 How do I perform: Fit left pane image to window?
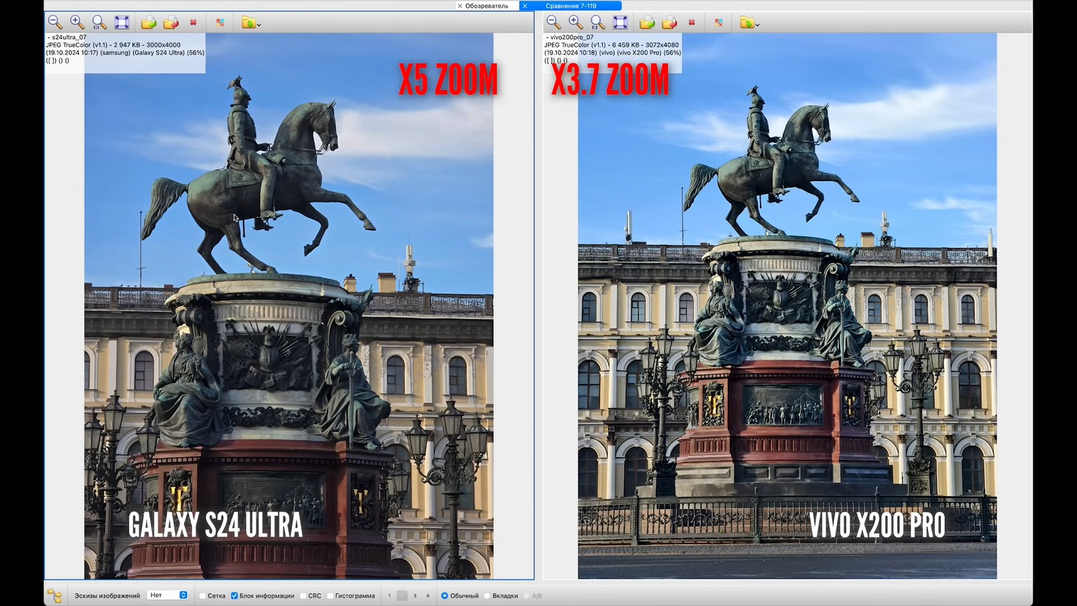point(122,23)
